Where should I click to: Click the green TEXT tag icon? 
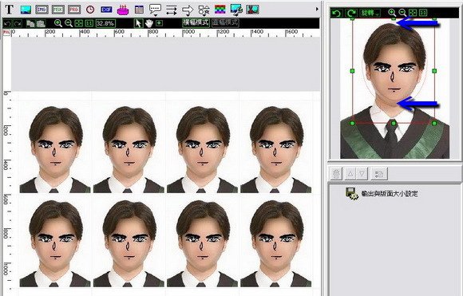[x=58, y=10]
